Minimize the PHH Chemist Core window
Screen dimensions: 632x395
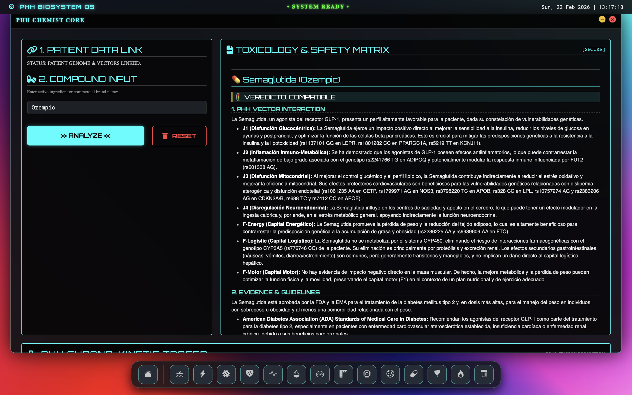602,19
